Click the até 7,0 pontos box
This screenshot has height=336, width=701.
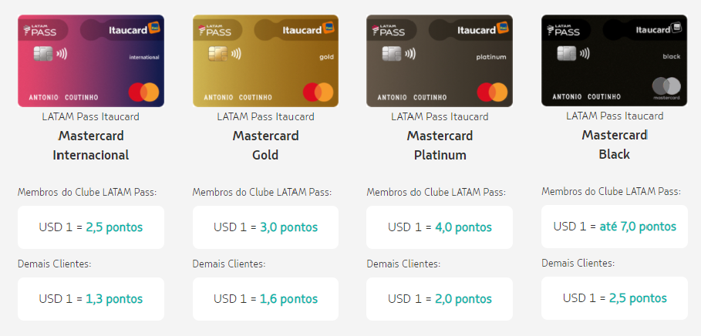pos(615,227)
